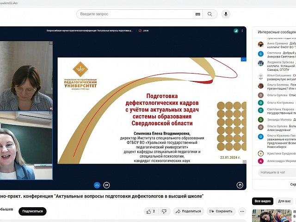Select the Все видео chip
This screenshot has width=296, height=222.
coord(263,201)
